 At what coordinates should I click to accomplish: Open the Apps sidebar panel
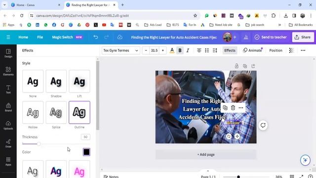[x=8, y=161]
